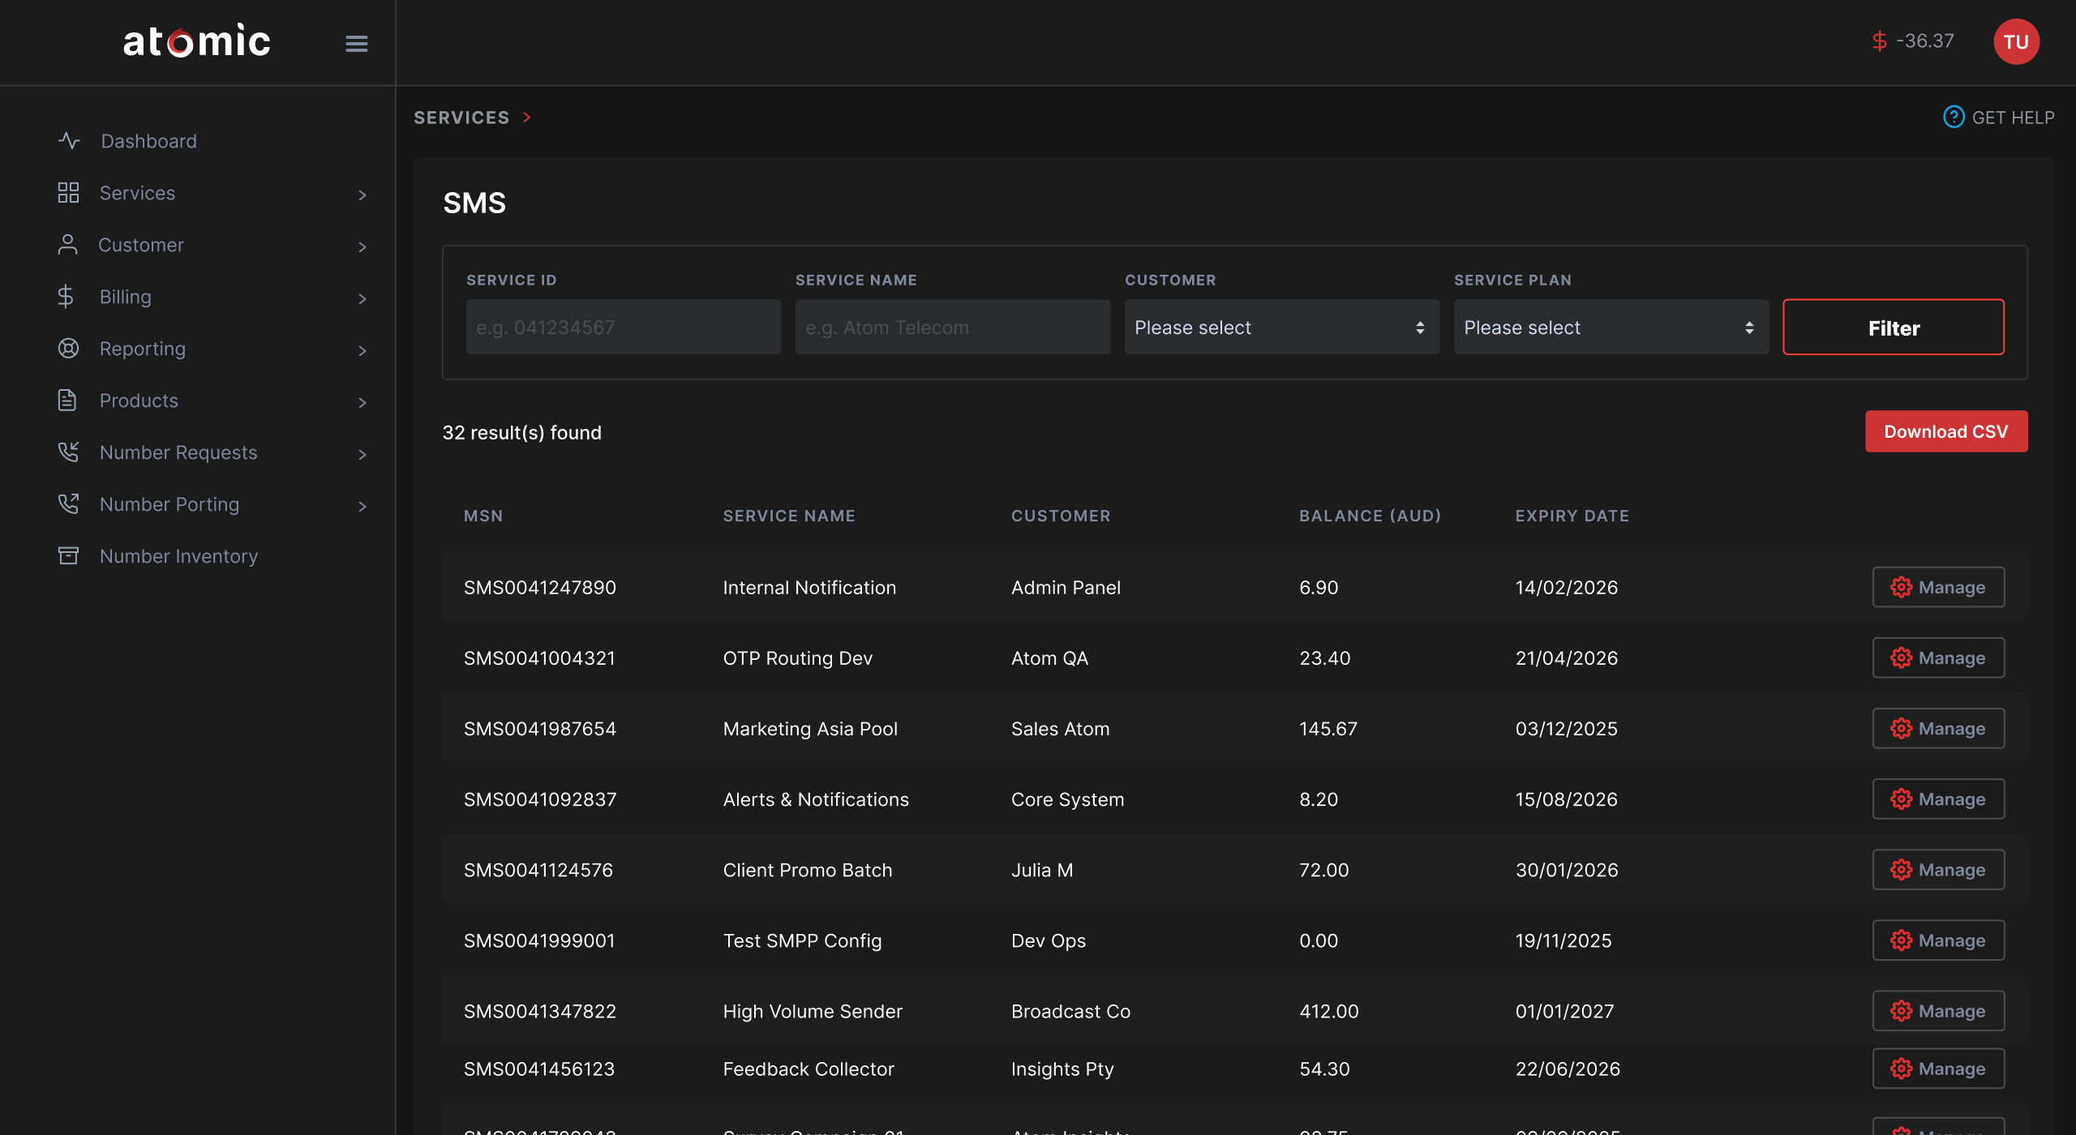This screenshot has width=2076, height=1135.
Task: Expand the Products menu chevron
Action: click(362, 402)
